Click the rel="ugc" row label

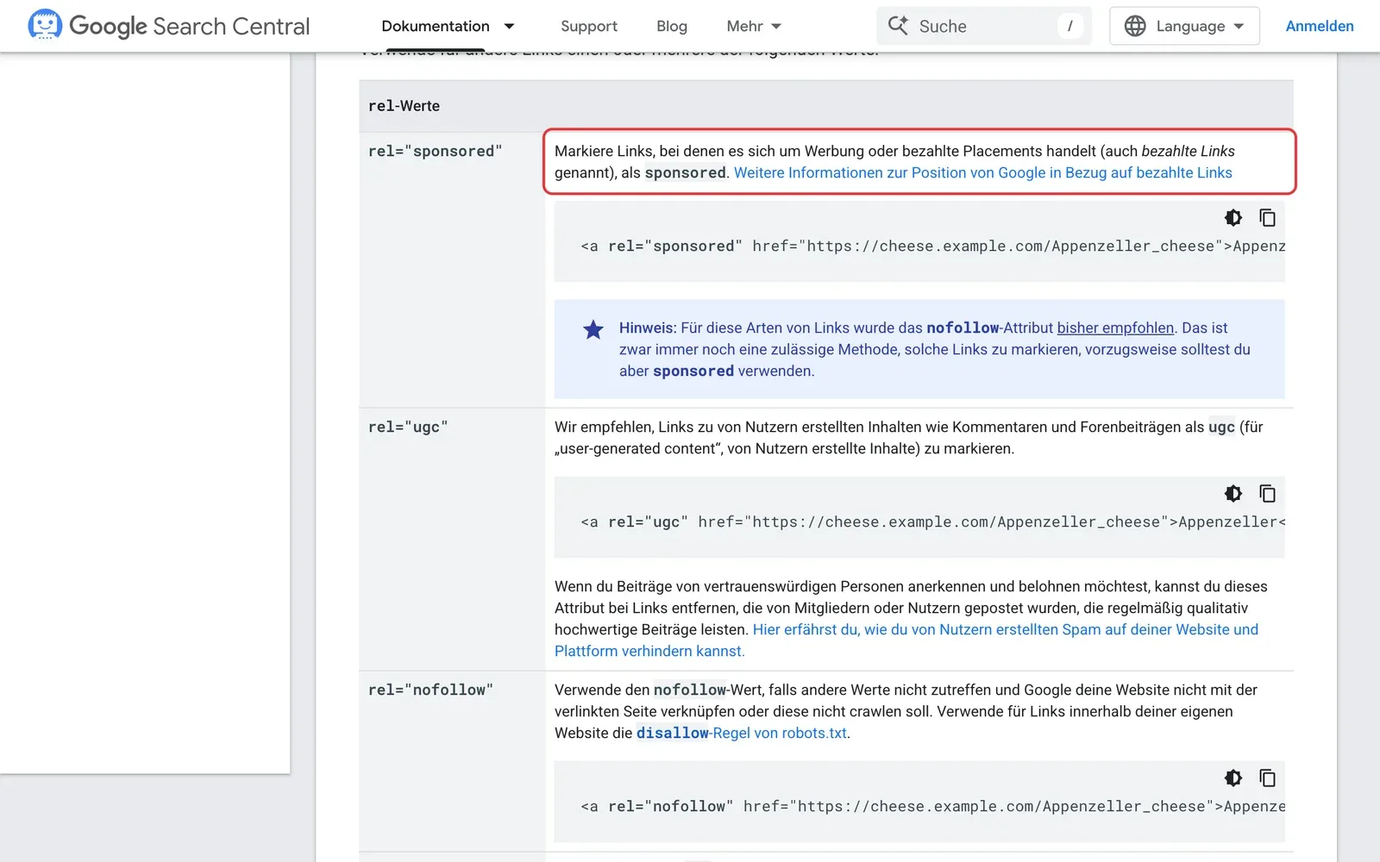coord(408,427)
